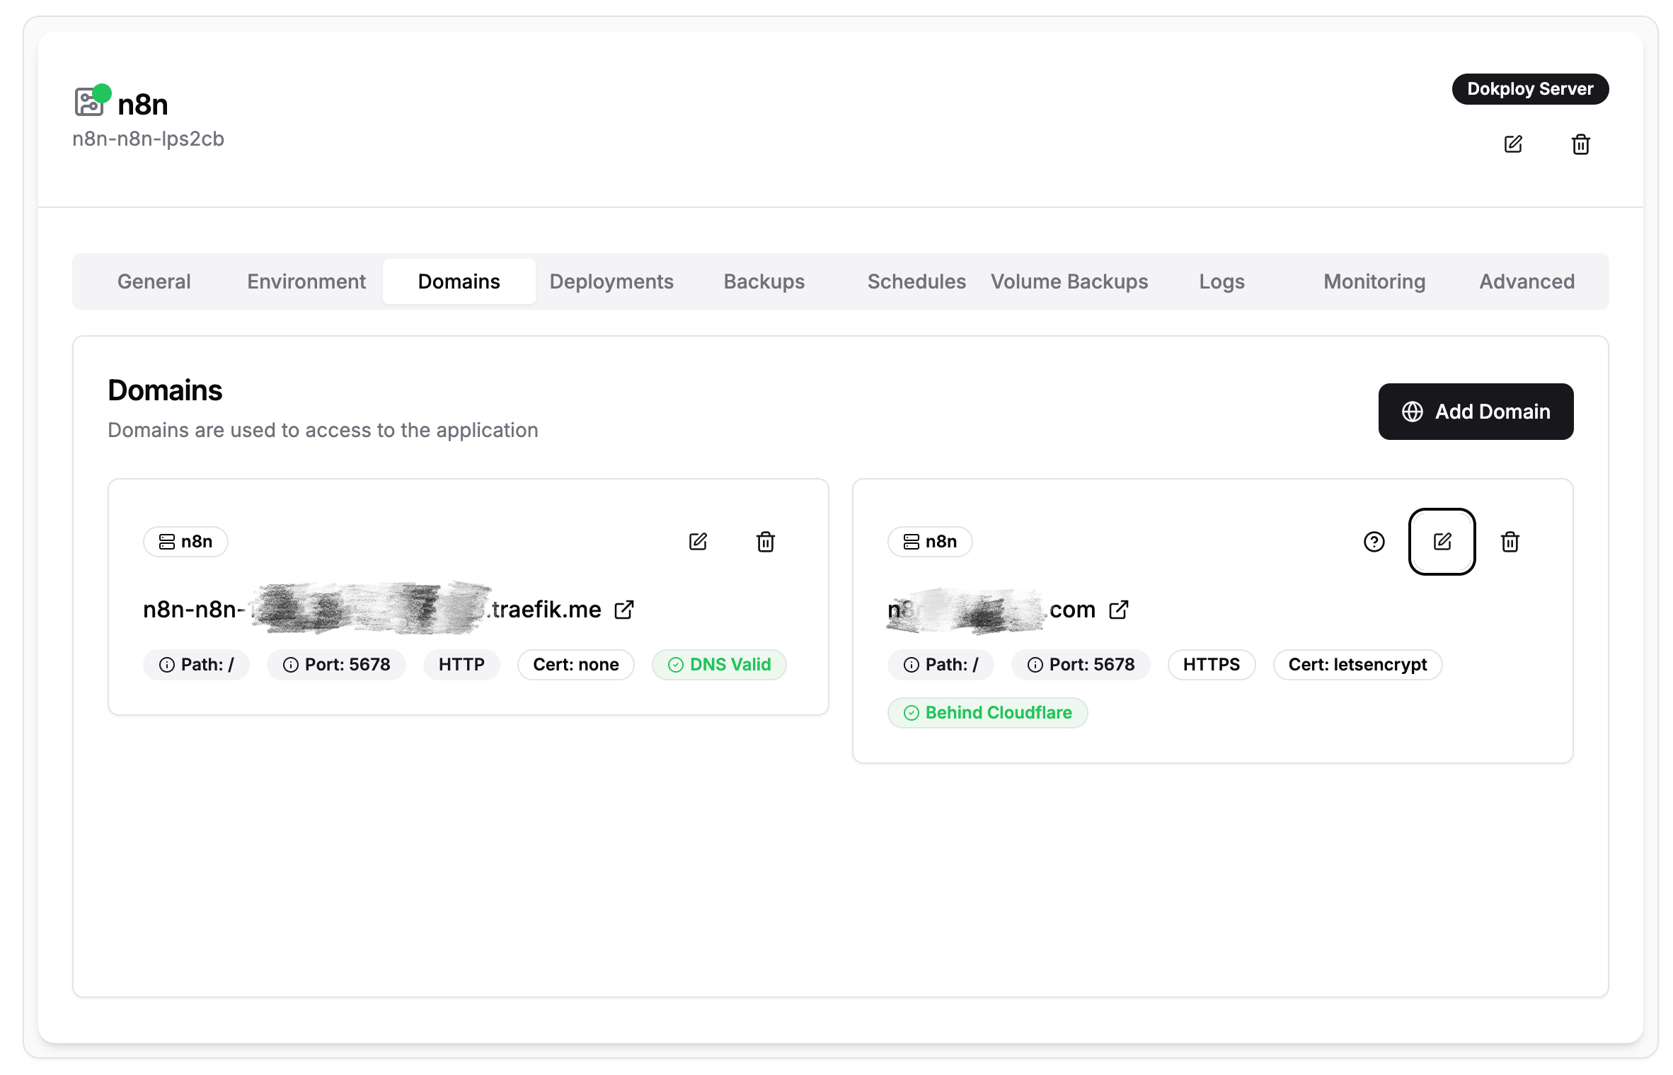Open the Volume Backups tab
The width and height of the screenshot is (1673, 1075).
1069,281
